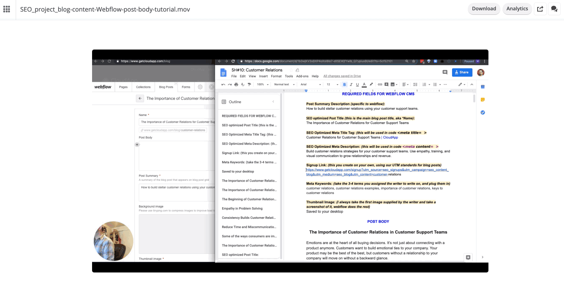Click the insert link icon in Docs toolbar
Image resolution: width=564 pixels, height=296 pixels.
point(380,84)
